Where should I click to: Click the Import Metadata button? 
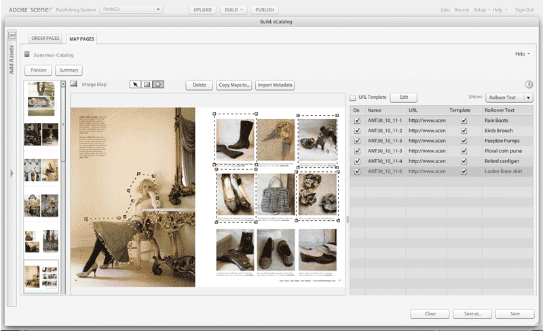pos(275,85)
